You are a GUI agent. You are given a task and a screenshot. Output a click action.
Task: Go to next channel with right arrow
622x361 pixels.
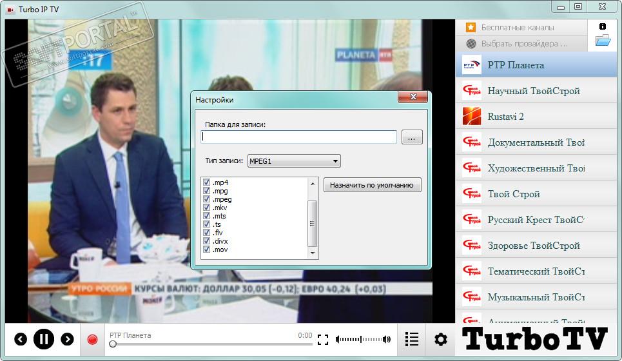pos(67,339)
